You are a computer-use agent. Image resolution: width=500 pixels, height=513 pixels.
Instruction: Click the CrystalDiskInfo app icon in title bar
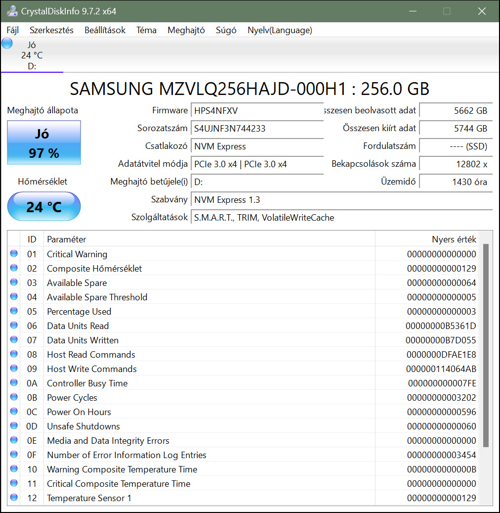coord(12,11)
